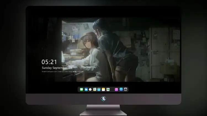Screen dimensions: 207x116
Task: Click the Sunday September 28 date text
Action: [x=57, y=68]
